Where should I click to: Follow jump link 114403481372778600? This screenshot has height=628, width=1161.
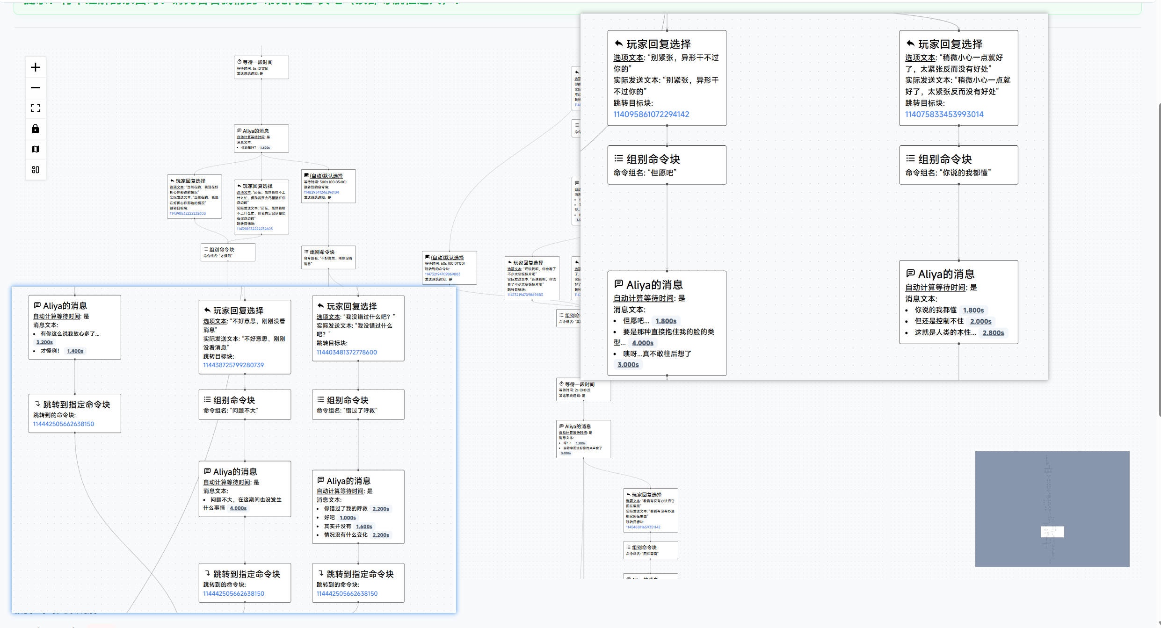coord(346,352)
